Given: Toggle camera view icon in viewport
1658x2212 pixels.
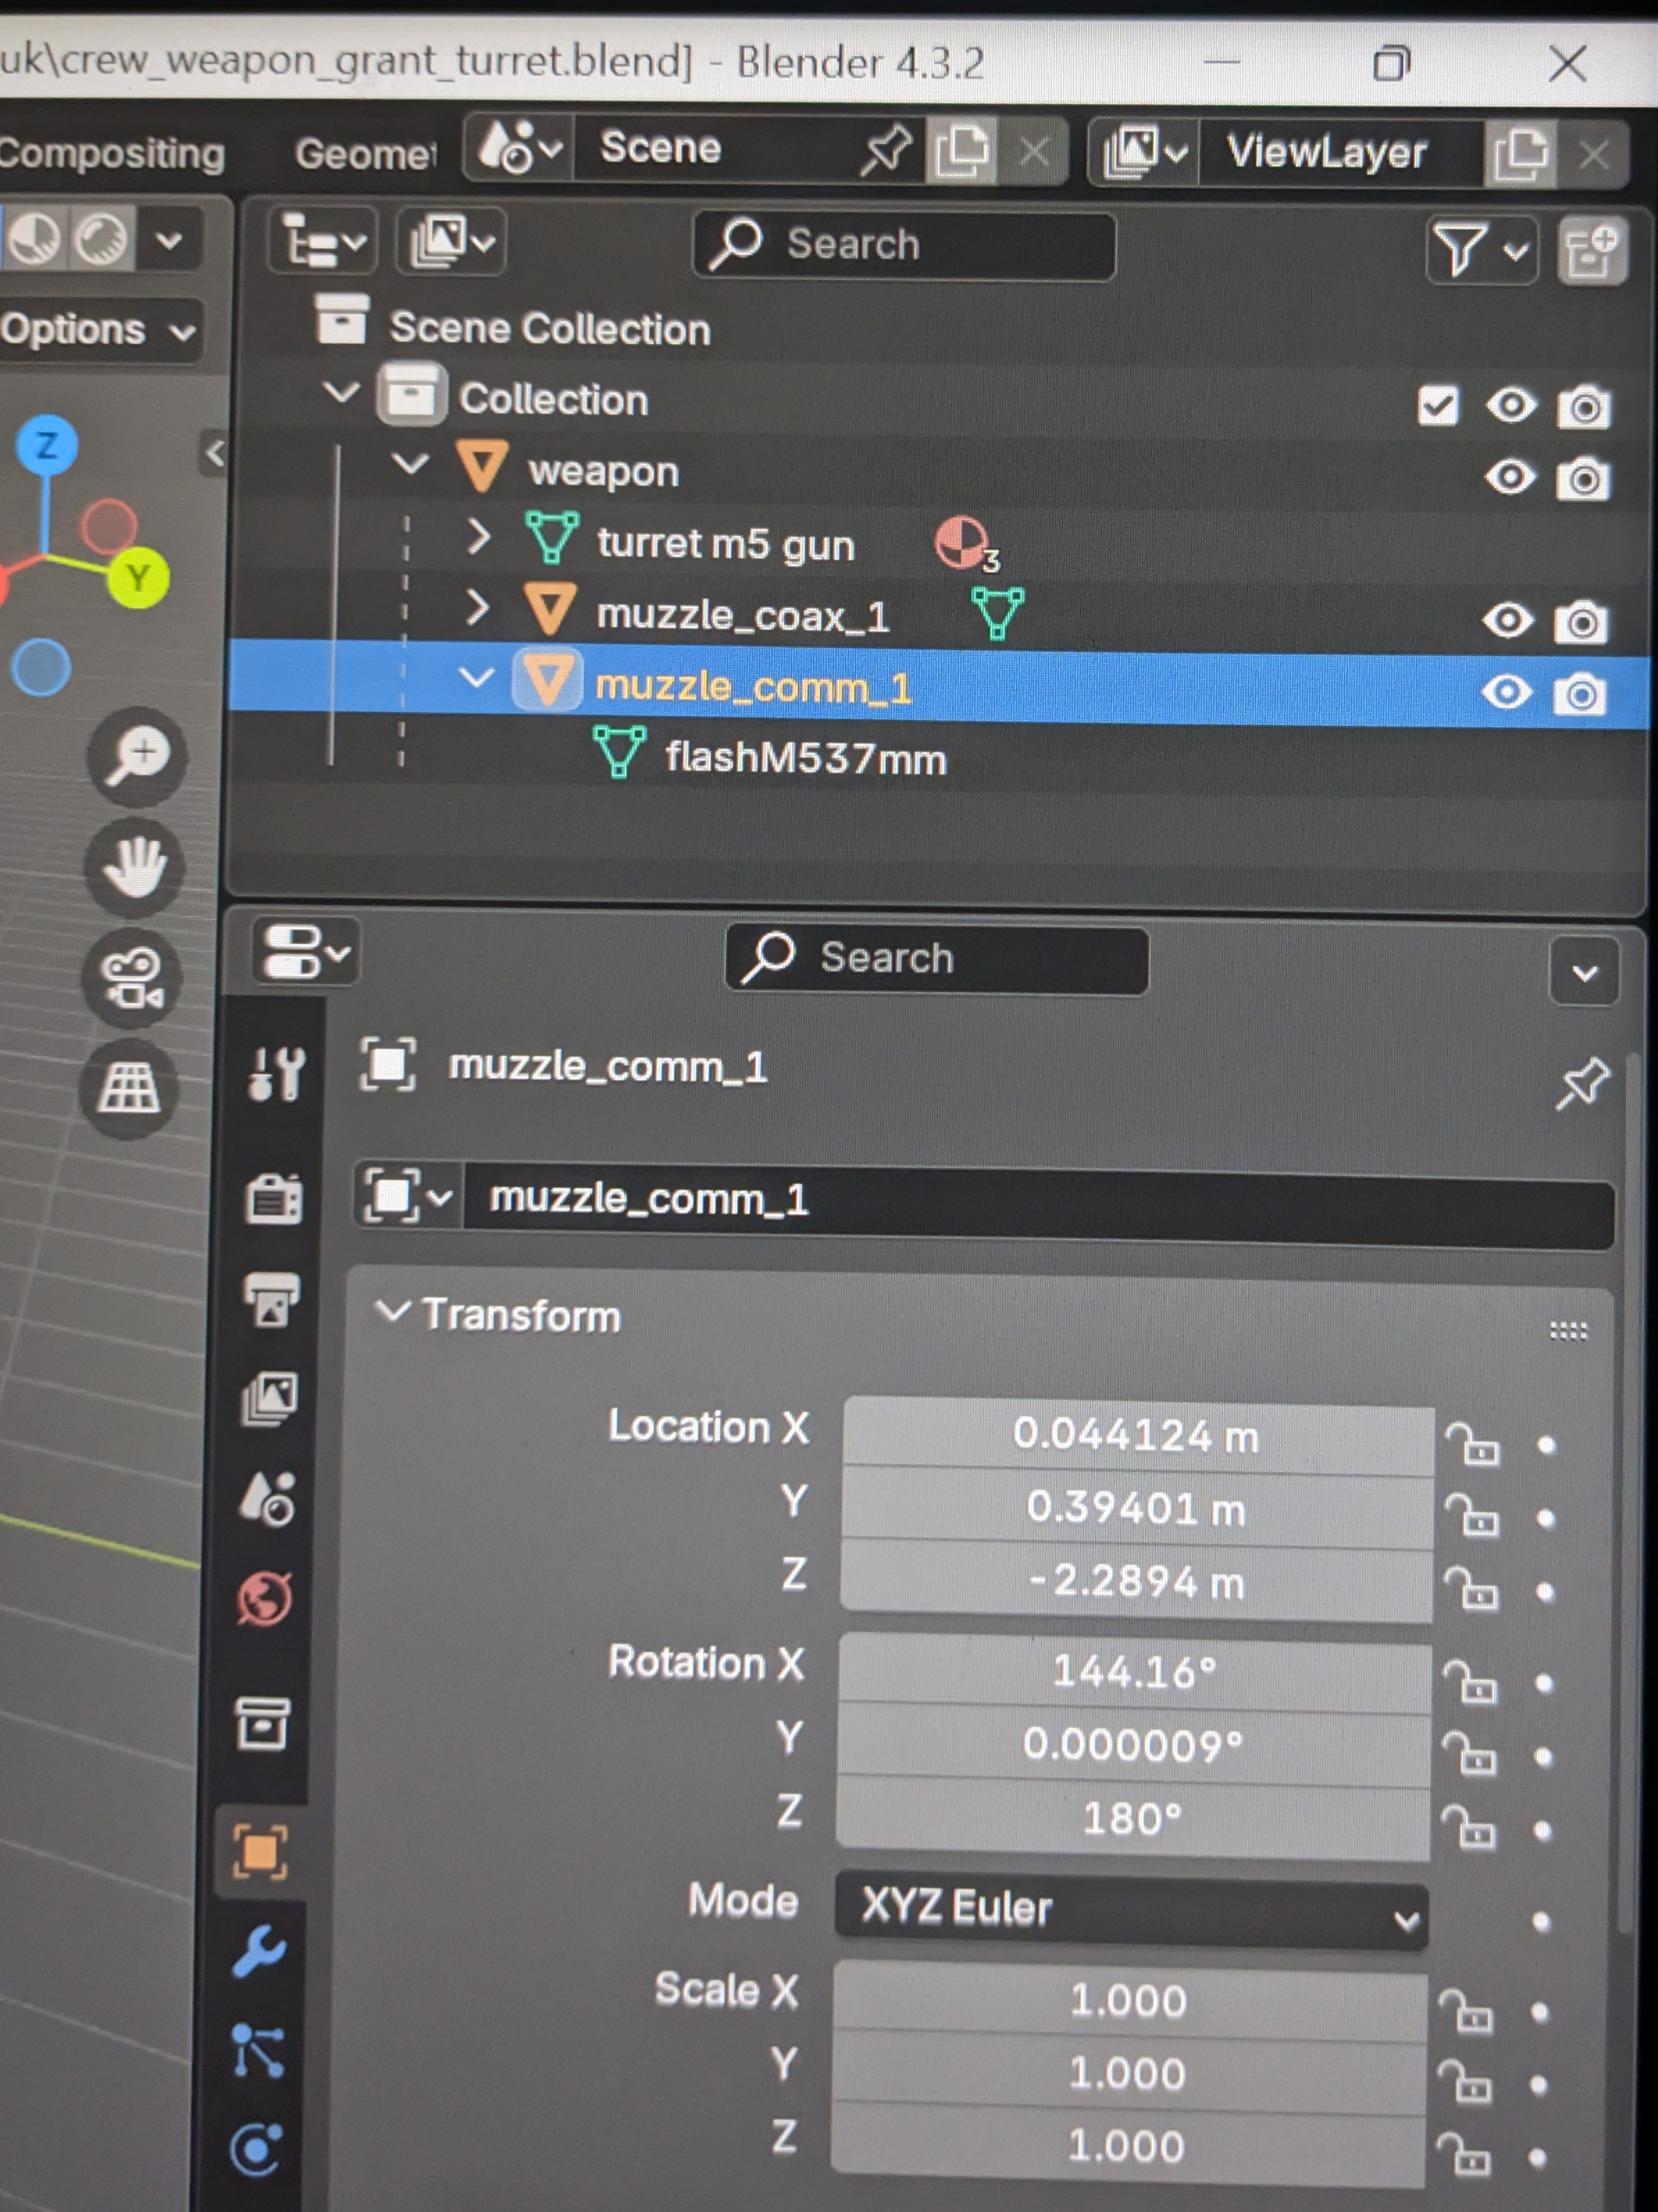Looking at the screenshot, I should pos(133,977).
